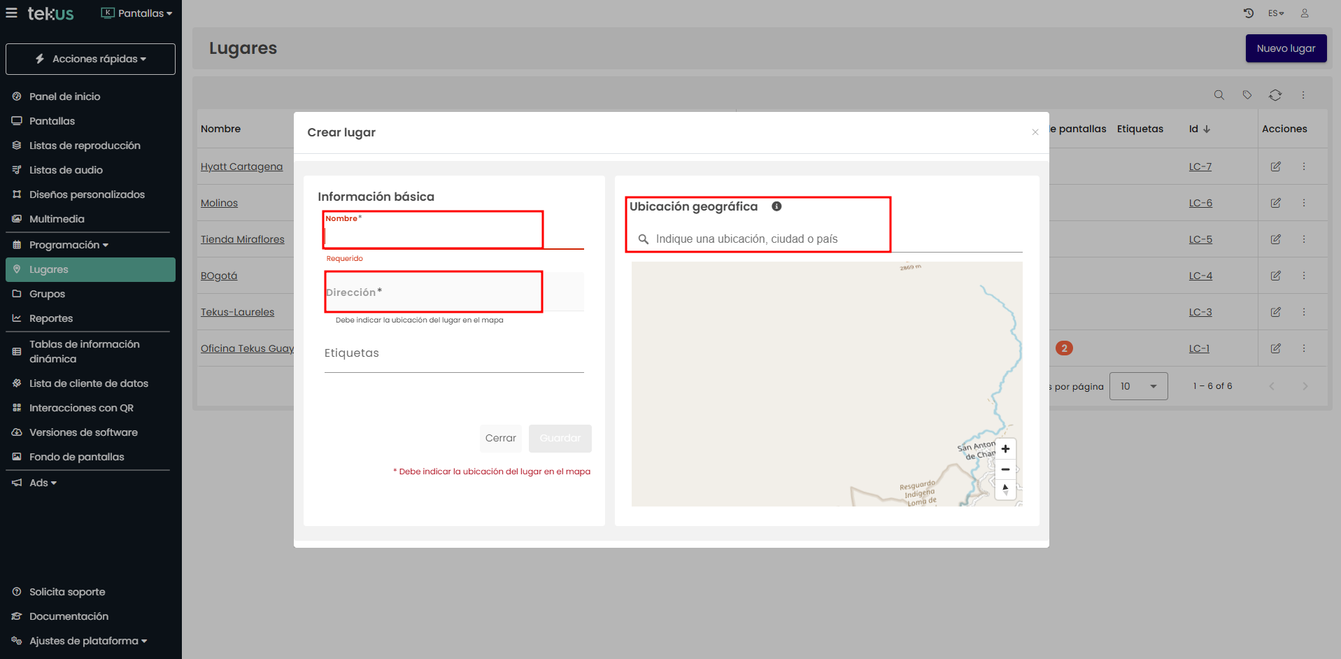Click the tag filter icon above table
Screen dimensions: 1341x659
[1247, 95]
